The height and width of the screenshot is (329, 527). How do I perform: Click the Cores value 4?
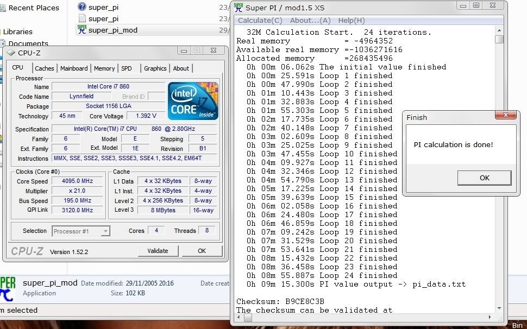[156, 230]
